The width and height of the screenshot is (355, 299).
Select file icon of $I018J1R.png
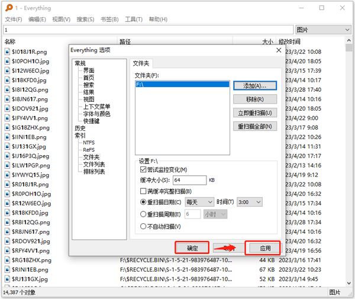pos(8,52)
